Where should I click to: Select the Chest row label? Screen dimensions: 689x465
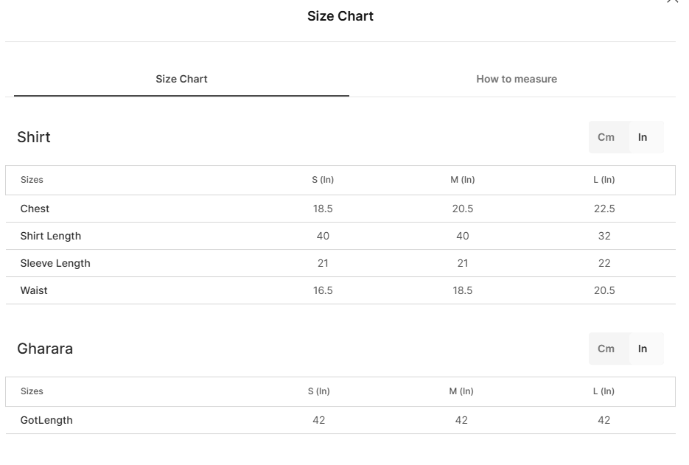click(x=35, y=209)
